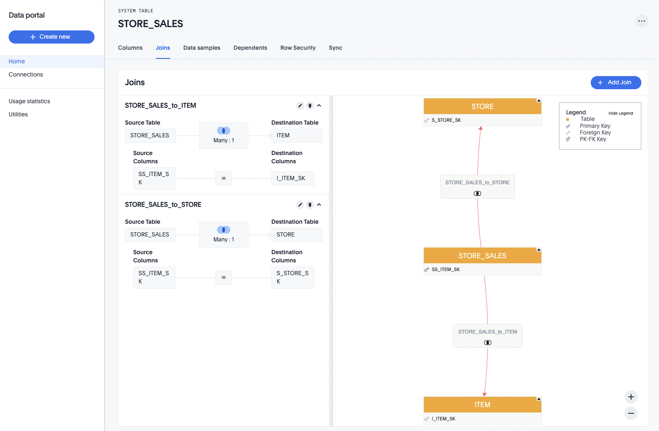Viewport: 659px width, 431px height.
Task: Click pencil icon for STORE_SALES_to_STORE join
Action: click(300, 205)
